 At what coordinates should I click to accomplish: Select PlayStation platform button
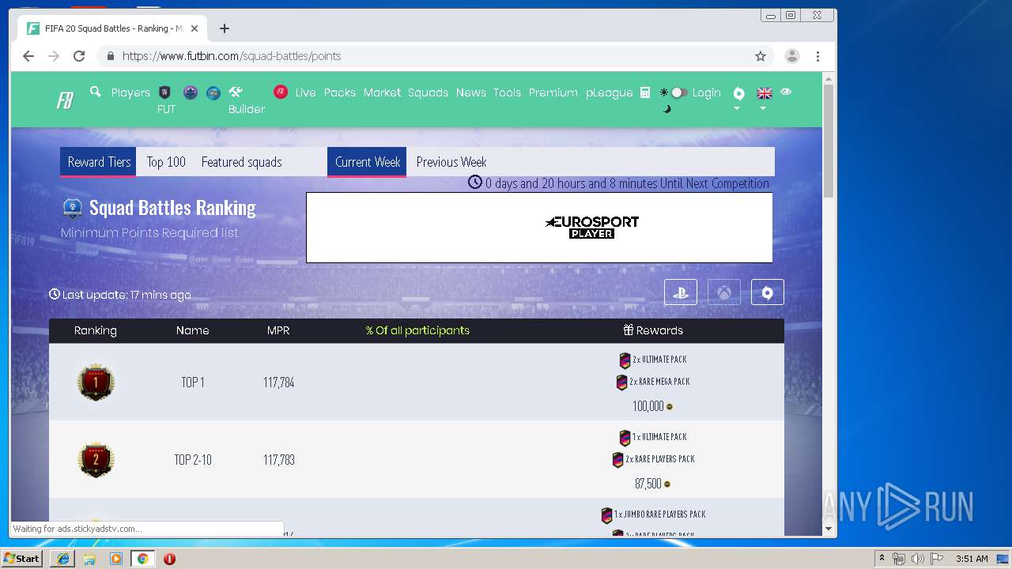681,292
